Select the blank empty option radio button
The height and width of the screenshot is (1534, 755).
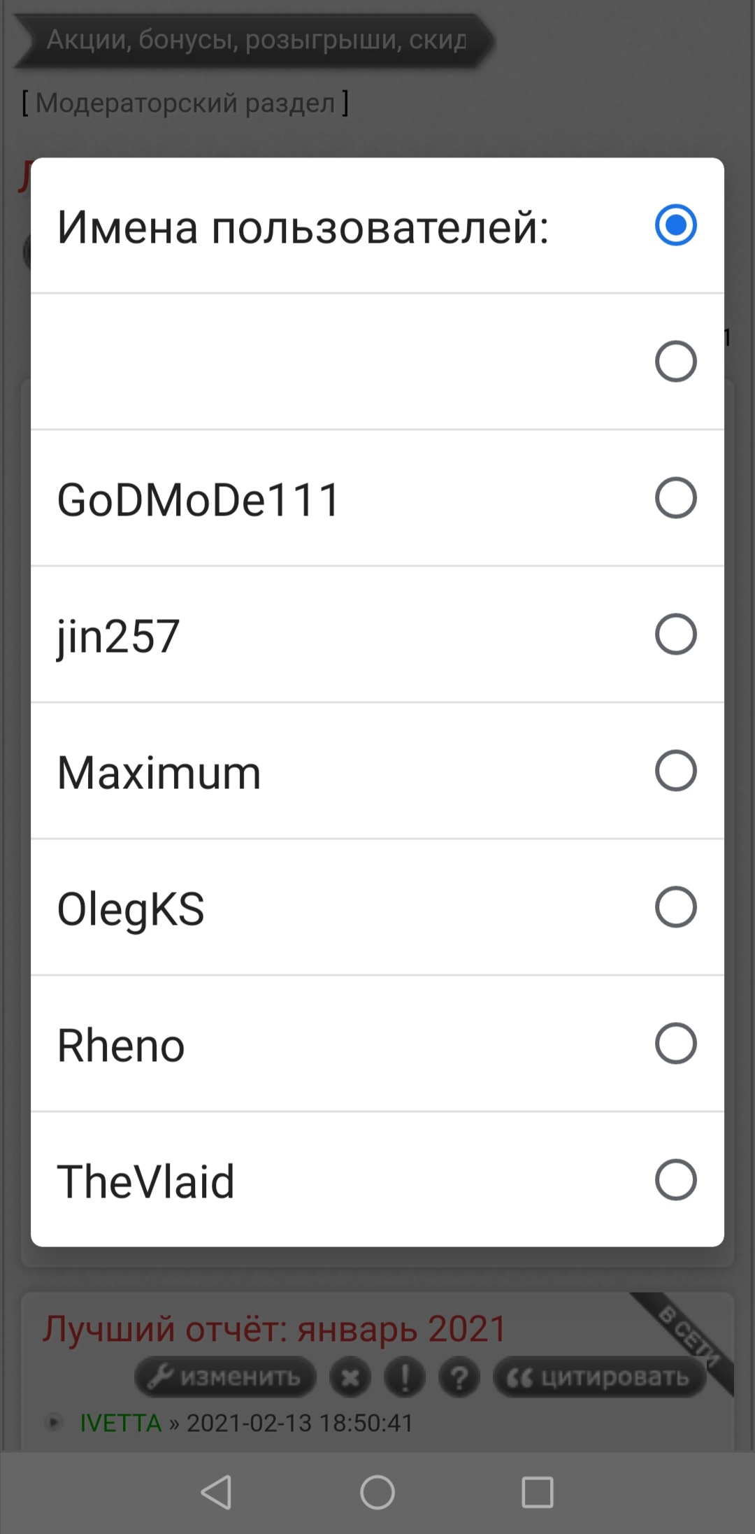[675, 362]
